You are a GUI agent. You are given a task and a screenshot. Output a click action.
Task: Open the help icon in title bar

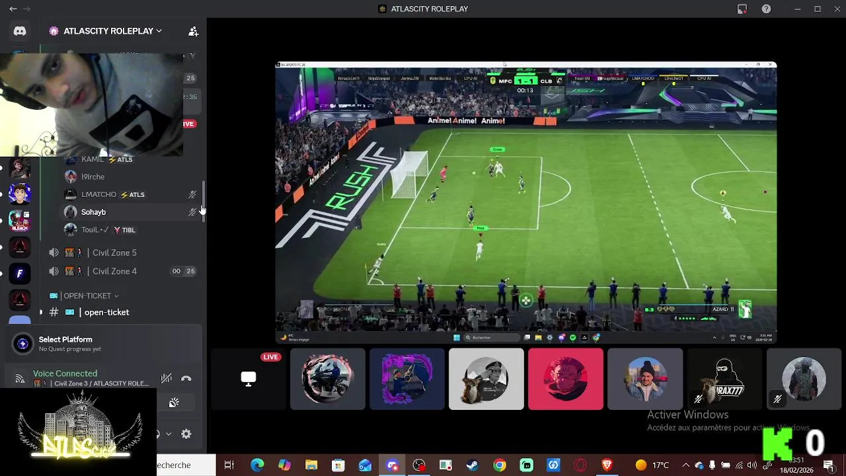766,9
